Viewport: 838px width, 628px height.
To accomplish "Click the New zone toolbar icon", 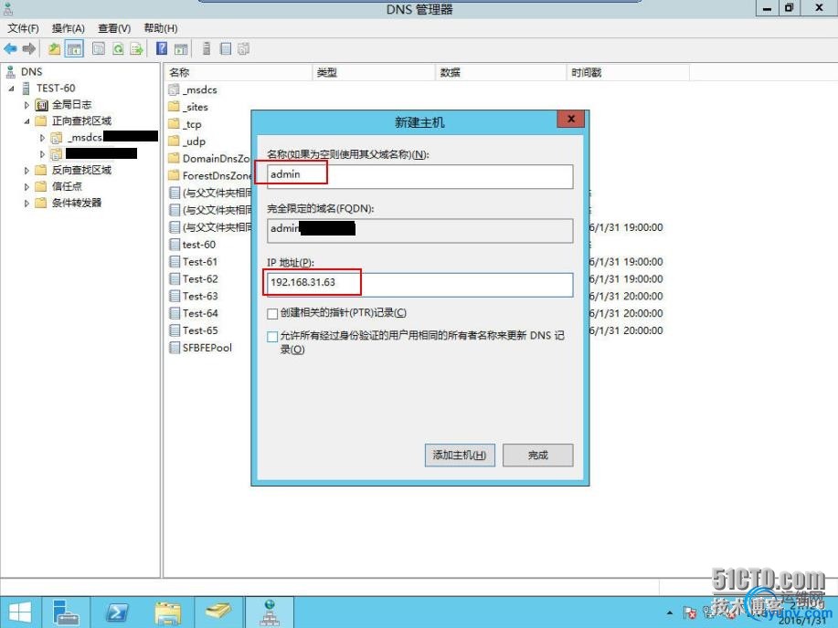I will [x=244, y=48].
